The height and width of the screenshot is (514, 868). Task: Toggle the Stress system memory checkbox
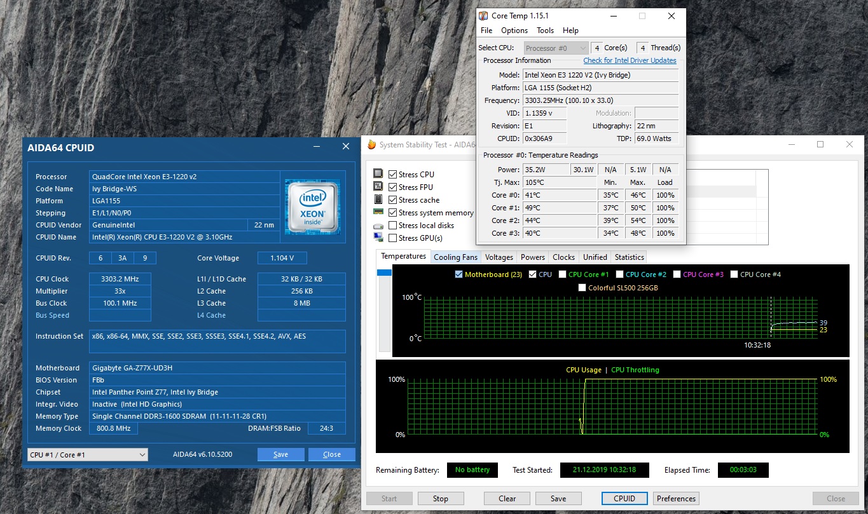click(x=392, y=213)
